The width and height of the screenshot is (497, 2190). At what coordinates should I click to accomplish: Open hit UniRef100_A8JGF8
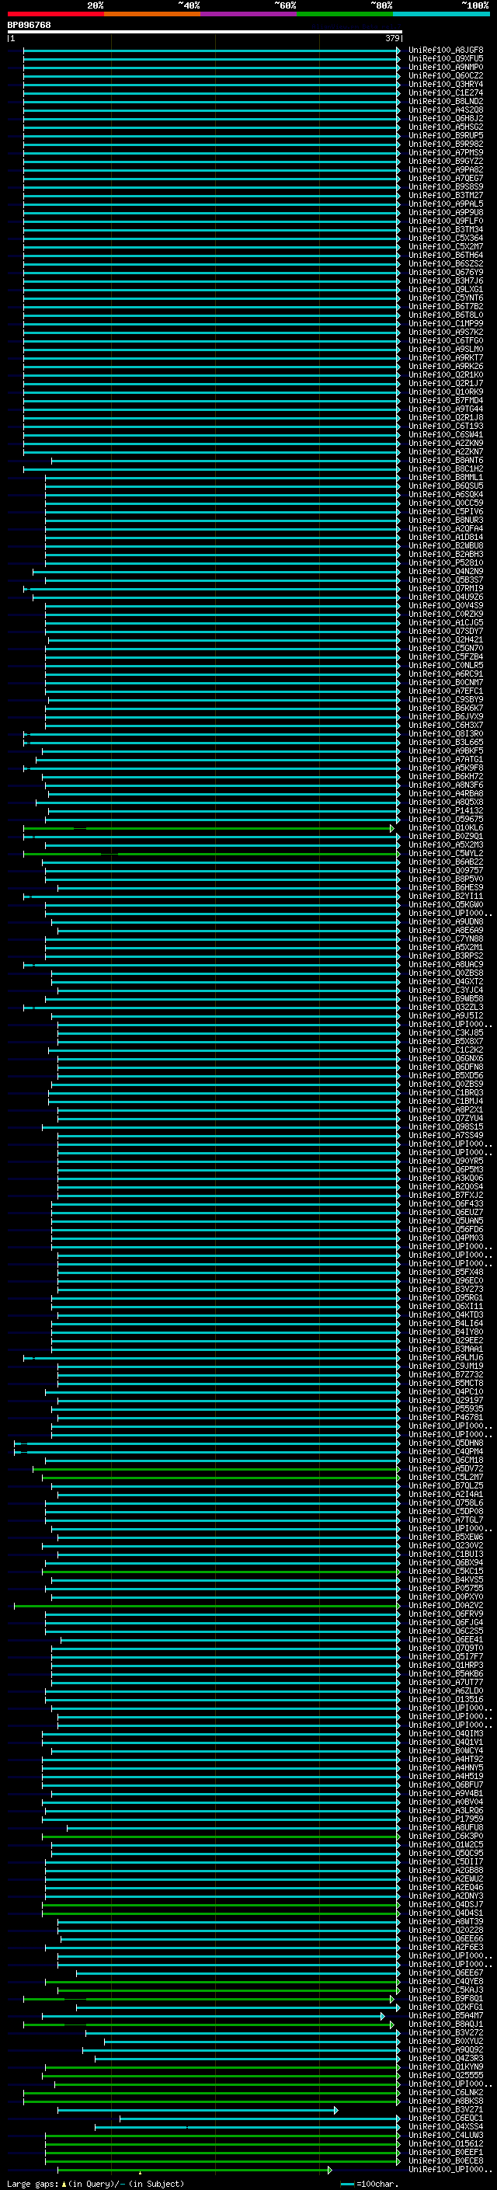446,50
